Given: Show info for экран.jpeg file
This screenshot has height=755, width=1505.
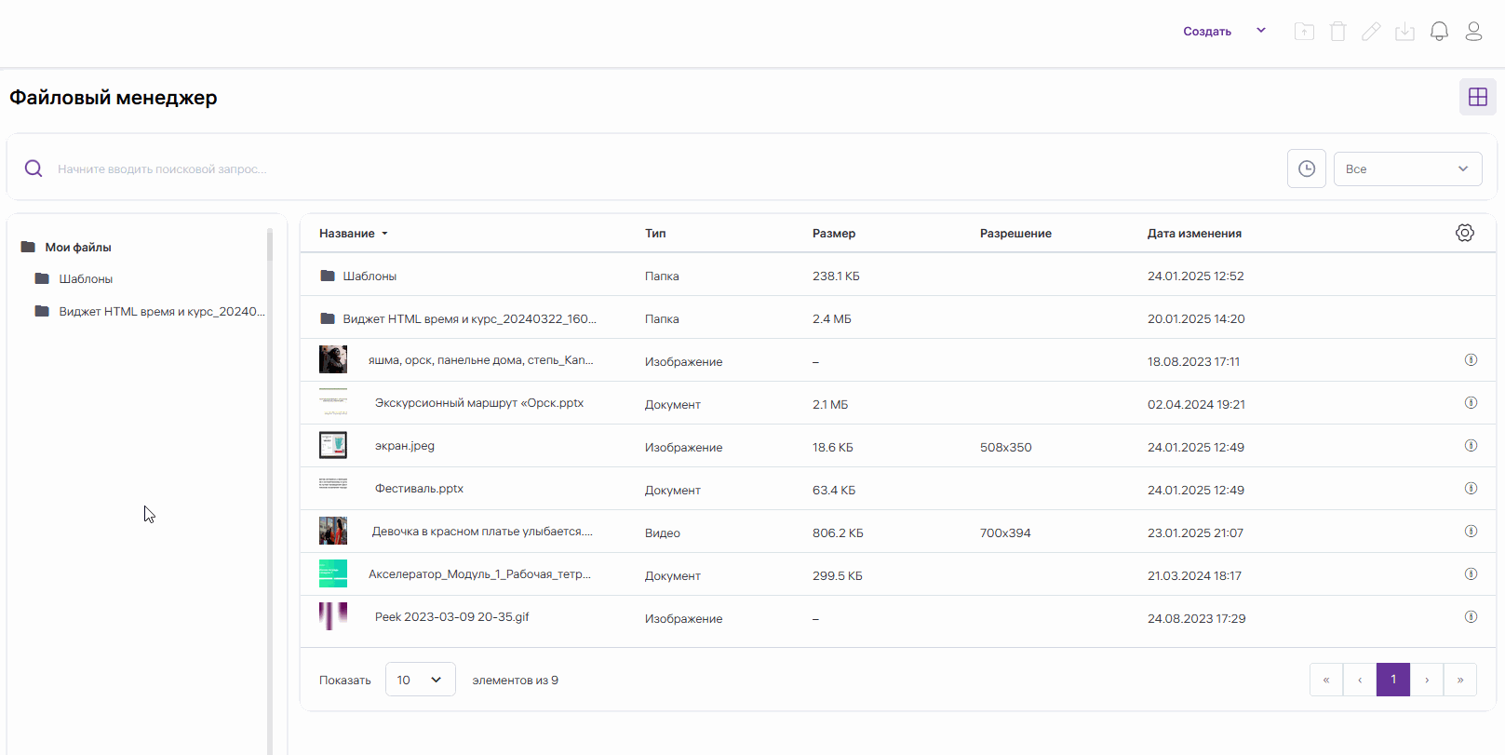Looking at the screenshot, I should [1471, 446].
